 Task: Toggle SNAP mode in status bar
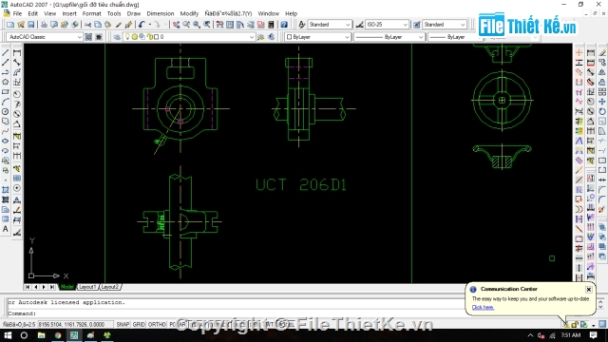click(123, 324)
